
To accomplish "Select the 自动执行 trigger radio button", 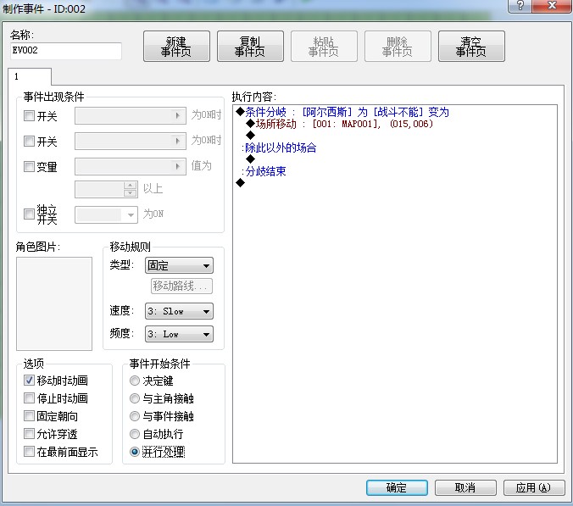I will 135,434.
